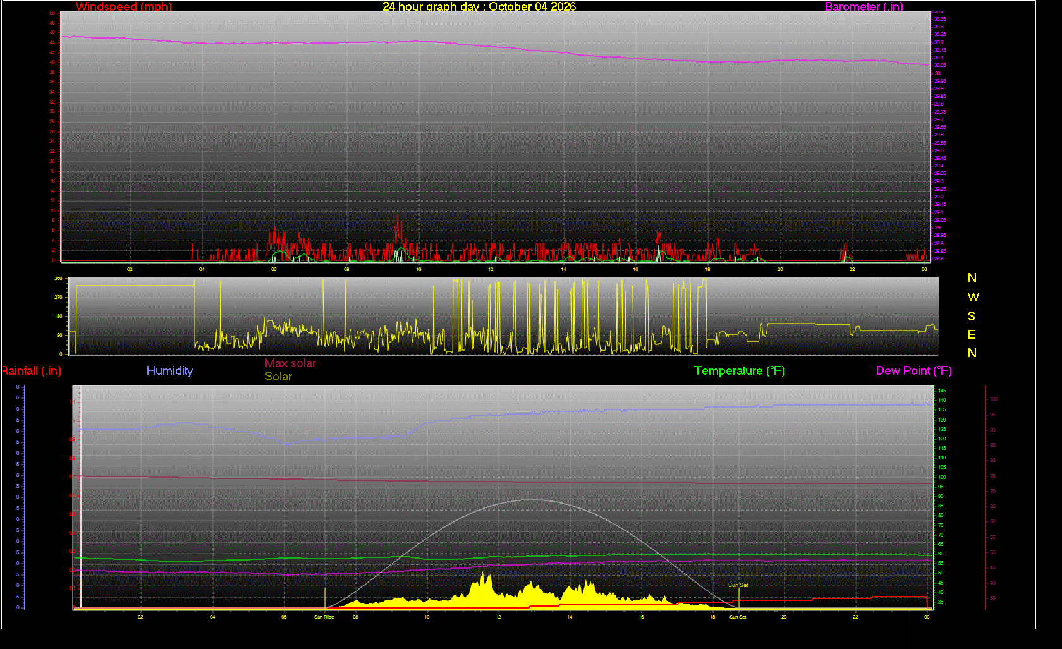Click the "22" hour tick under the solar graph
This screenshot has width=1062, height=649.
tap(855, 617)
